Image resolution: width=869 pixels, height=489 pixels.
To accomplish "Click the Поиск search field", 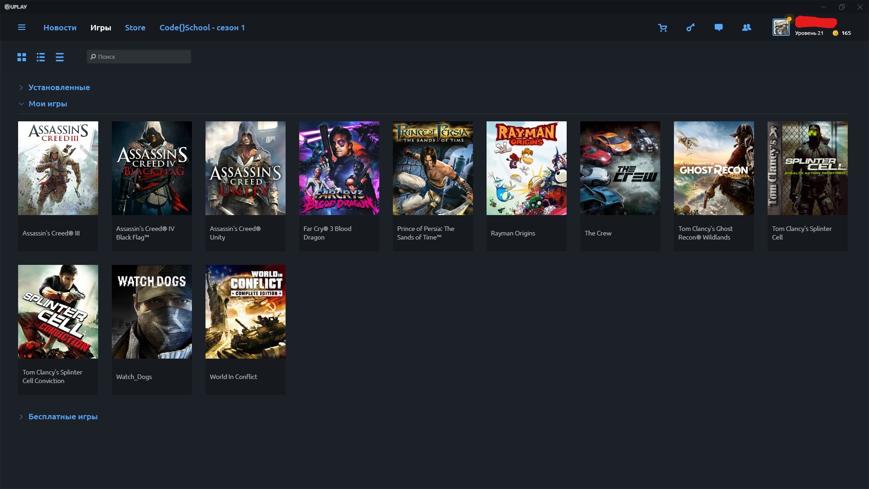I will (x=139, y=57).
